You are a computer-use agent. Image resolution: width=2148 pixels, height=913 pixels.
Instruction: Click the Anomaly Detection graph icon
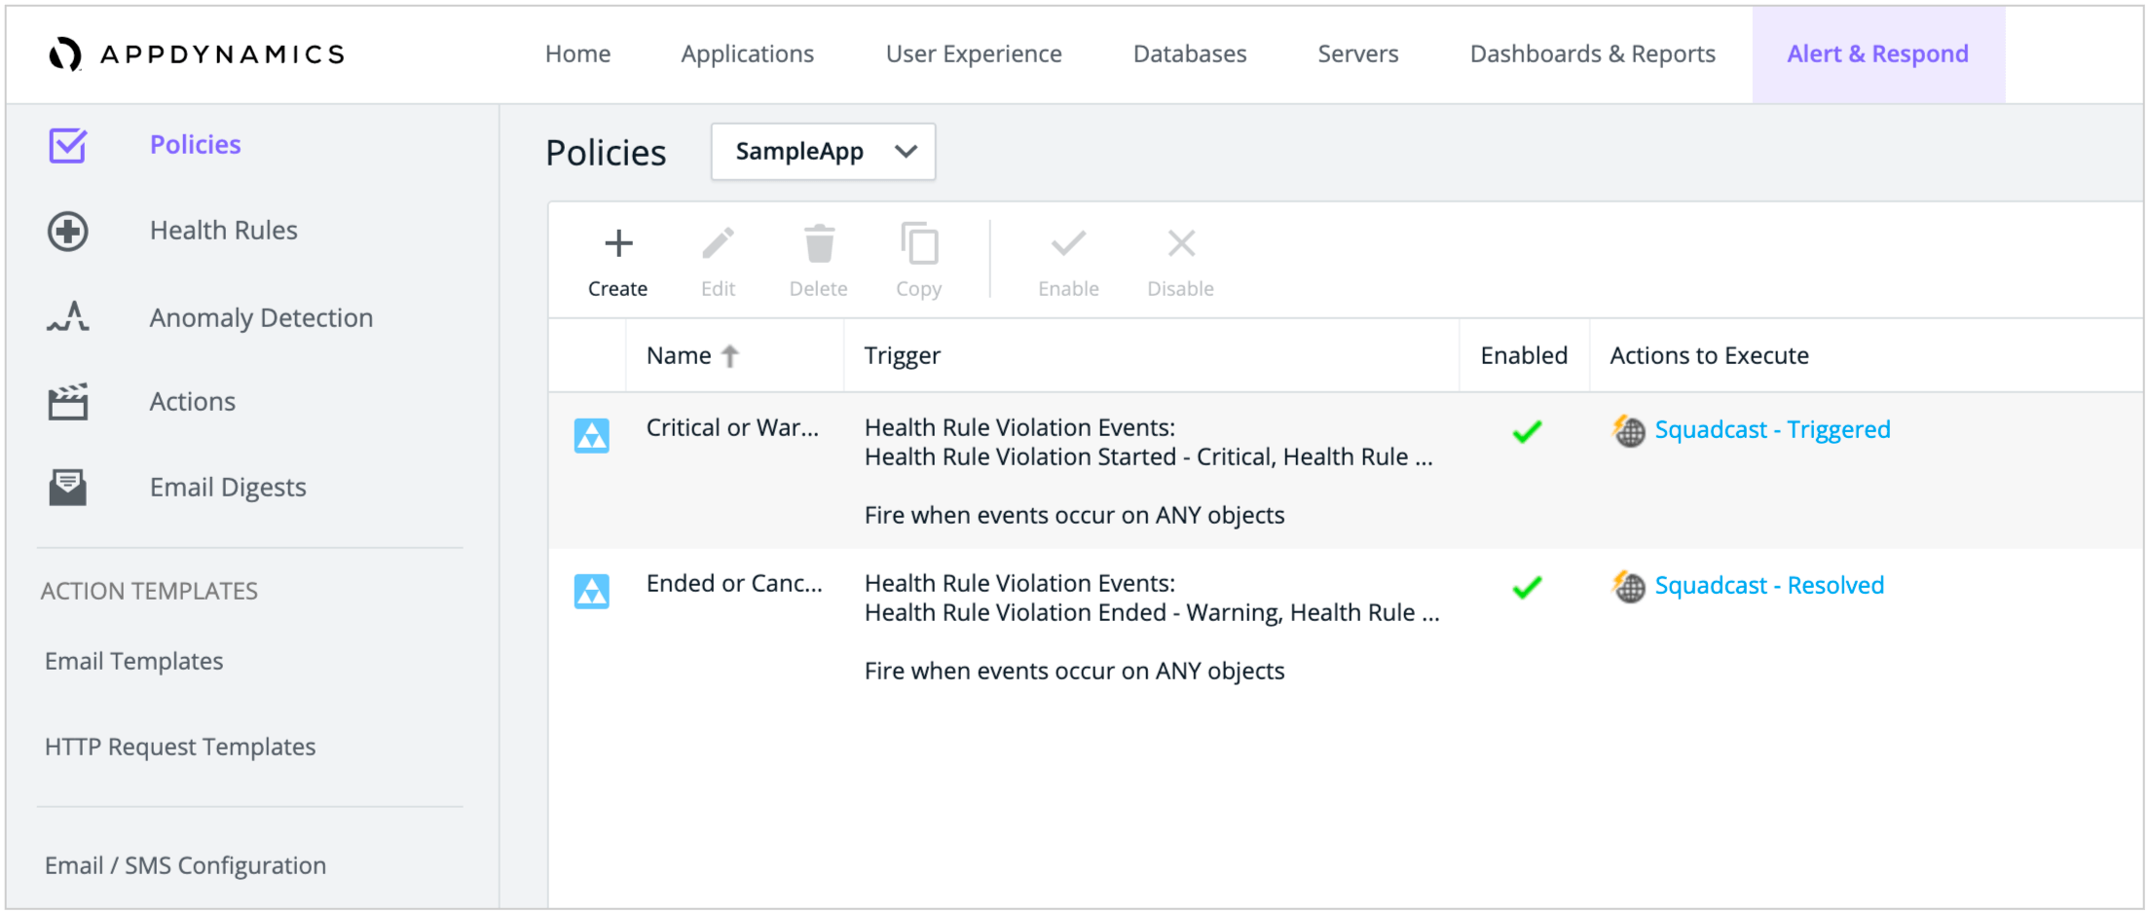(68, 316)
